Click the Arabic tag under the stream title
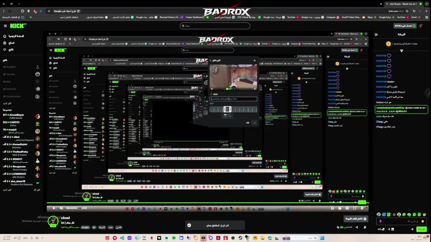The height and width of the screenshot is (242, 431). (86, 227)
